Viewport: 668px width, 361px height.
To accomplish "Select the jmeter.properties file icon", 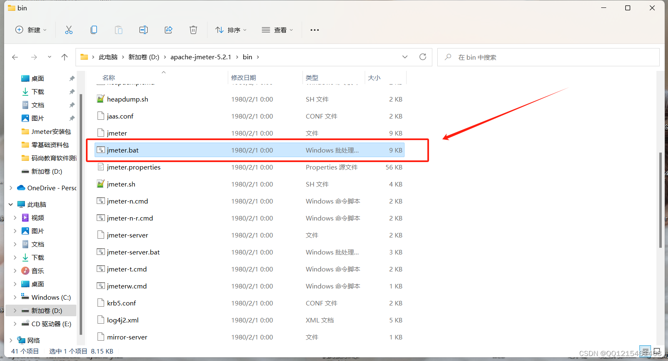I will click(x=100, y=167).
